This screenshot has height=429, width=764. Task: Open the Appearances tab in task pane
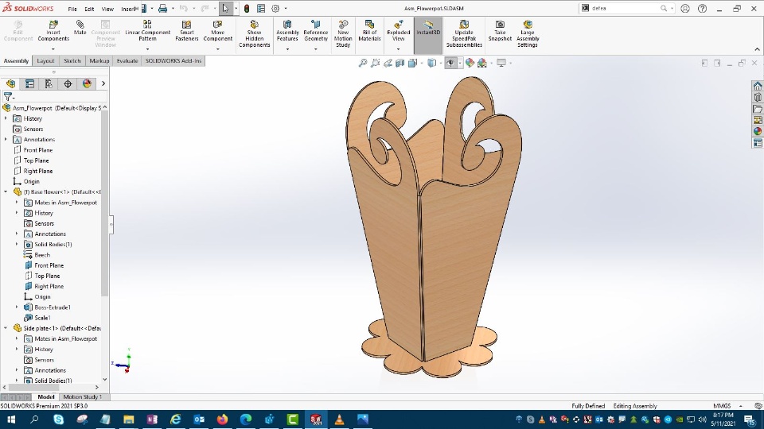pyautogui.click(x=758, y=131)
